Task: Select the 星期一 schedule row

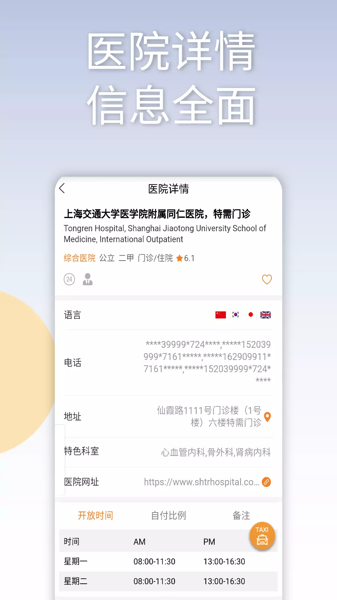Action: pos(168,562)
